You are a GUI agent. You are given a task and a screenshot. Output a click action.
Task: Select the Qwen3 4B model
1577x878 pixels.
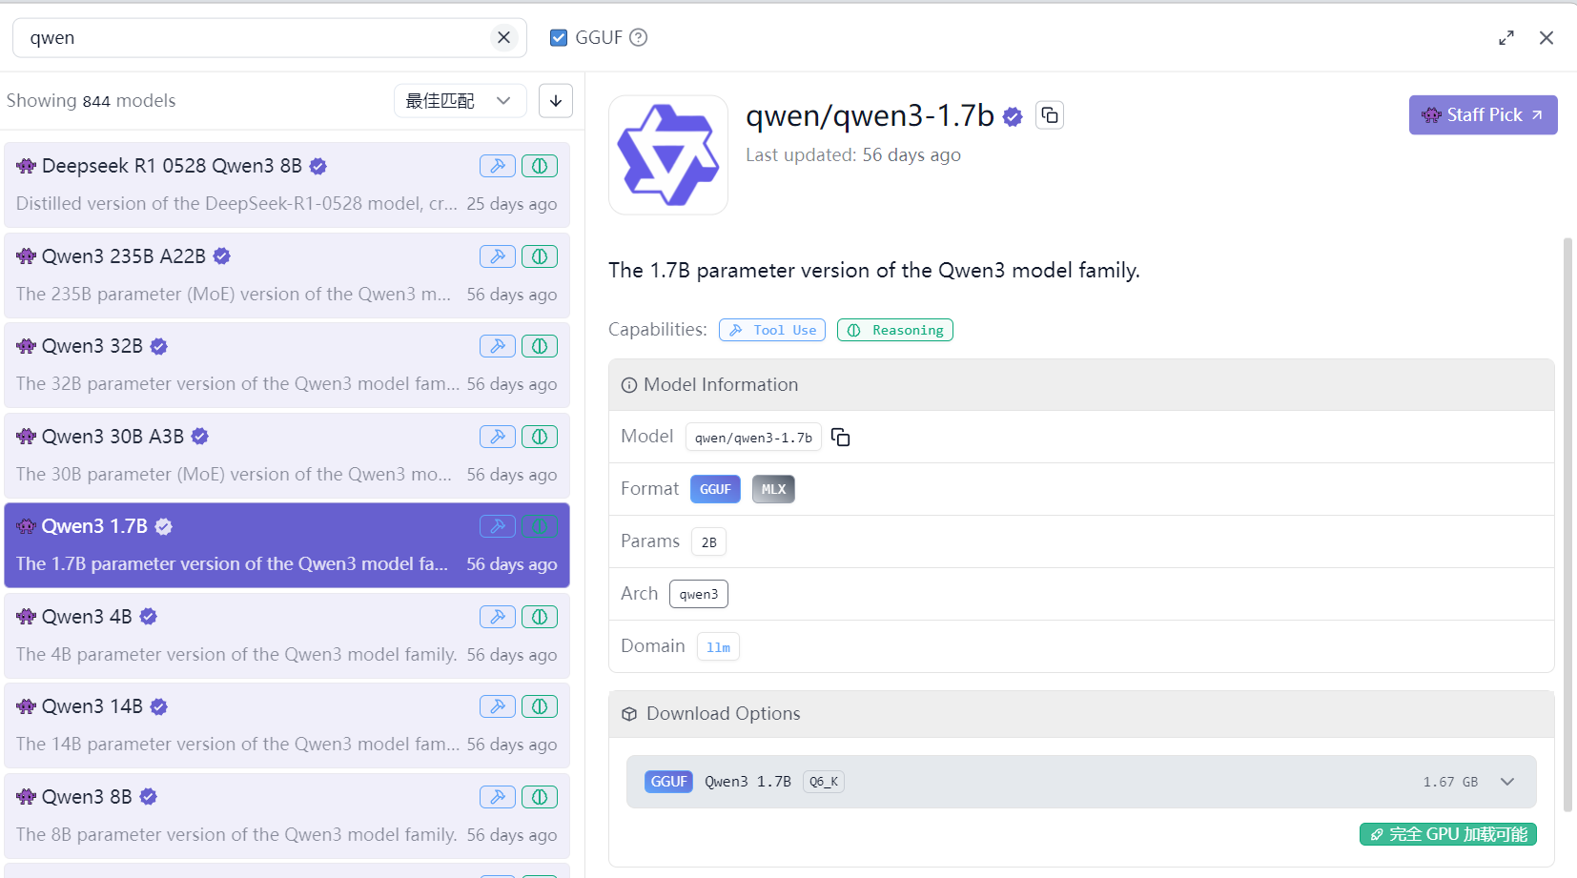[287, 636]
